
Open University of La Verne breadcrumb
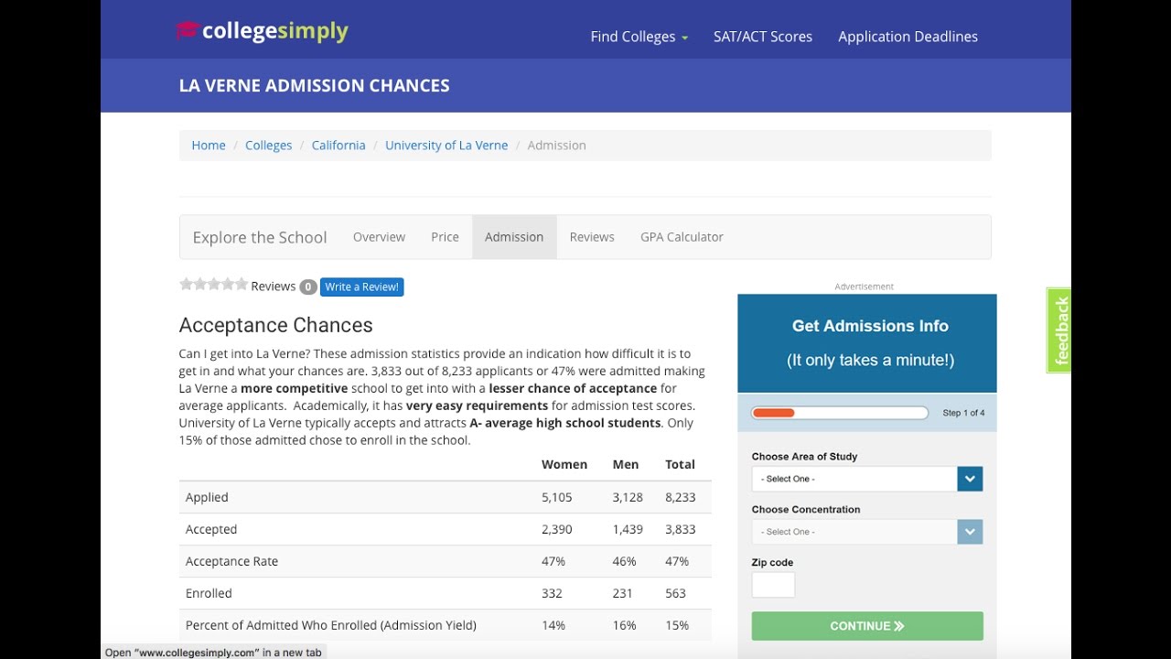pyautogui.click(x=446, y=146)
